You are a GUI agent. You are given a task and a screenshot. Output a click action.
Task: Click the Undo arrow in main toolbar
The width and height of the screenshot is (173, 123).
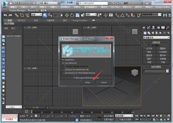click(5, 15)
